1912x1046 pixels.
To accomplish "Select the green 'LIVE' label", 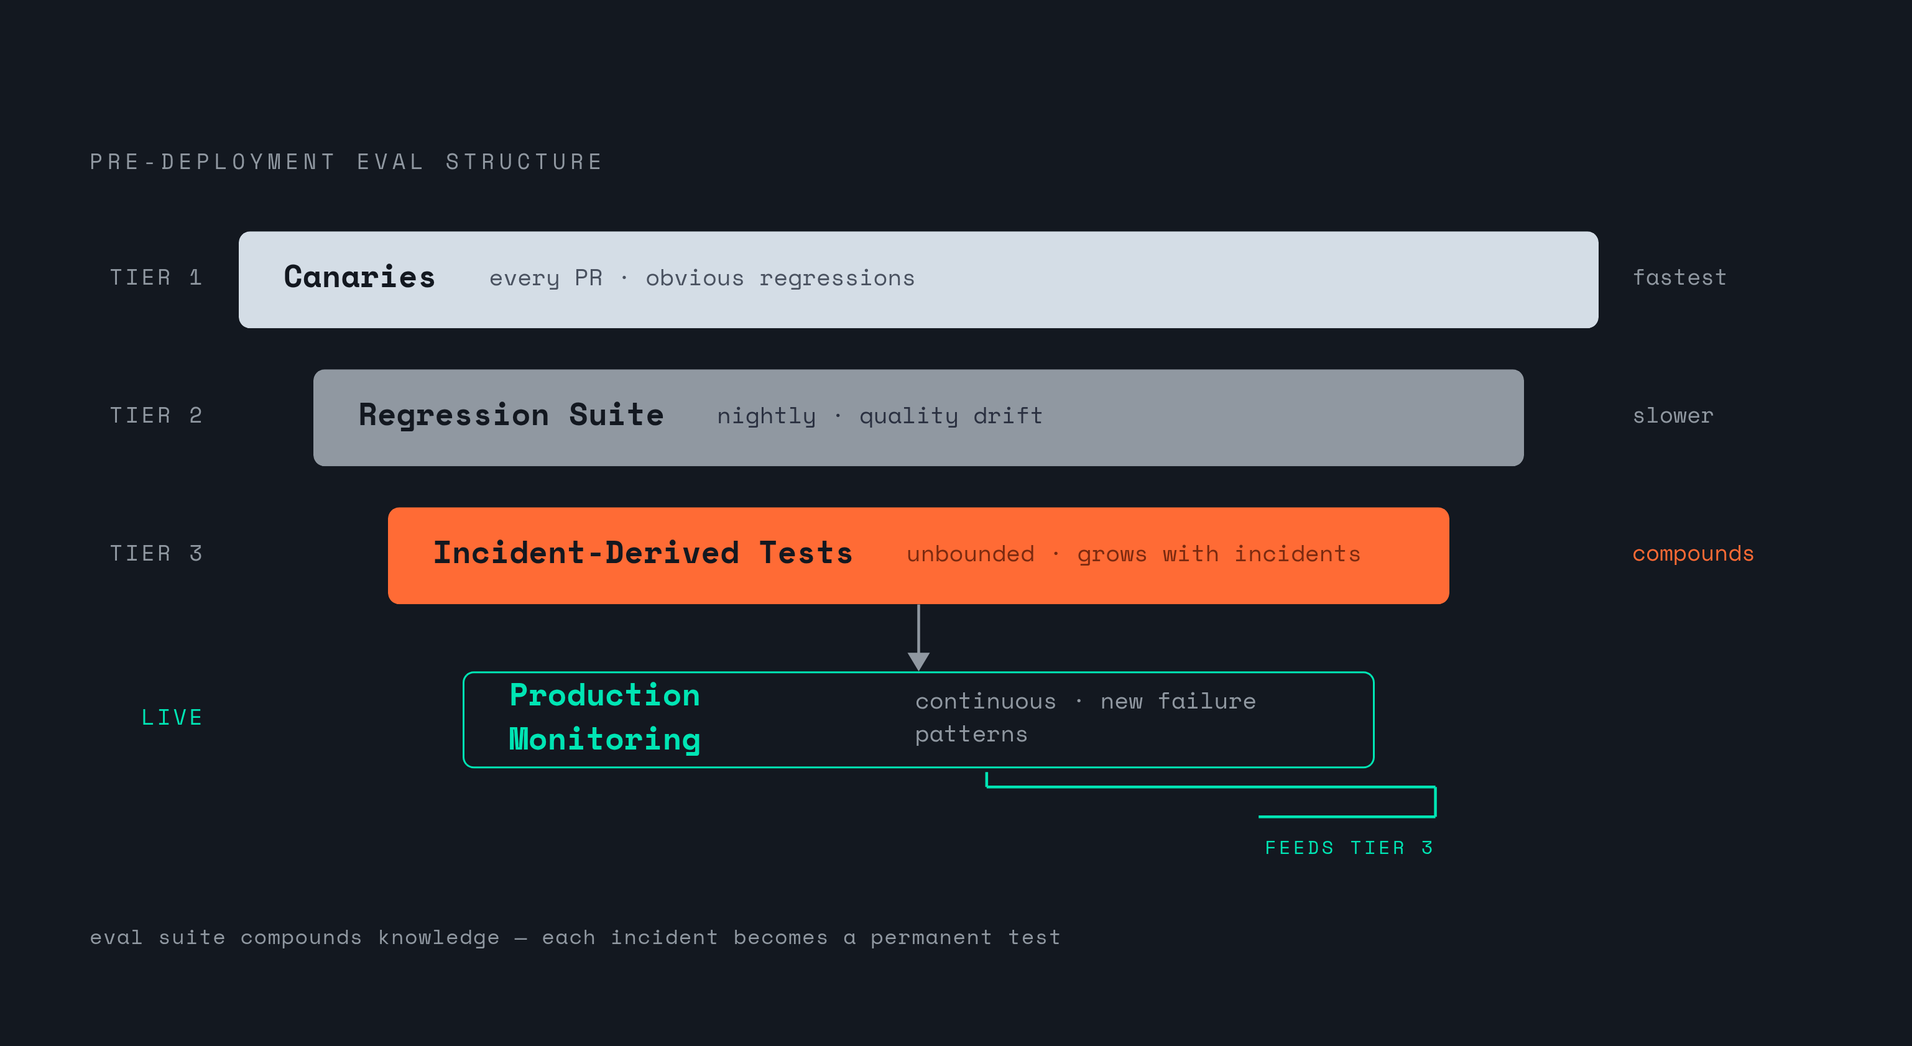I will [172, 717].
